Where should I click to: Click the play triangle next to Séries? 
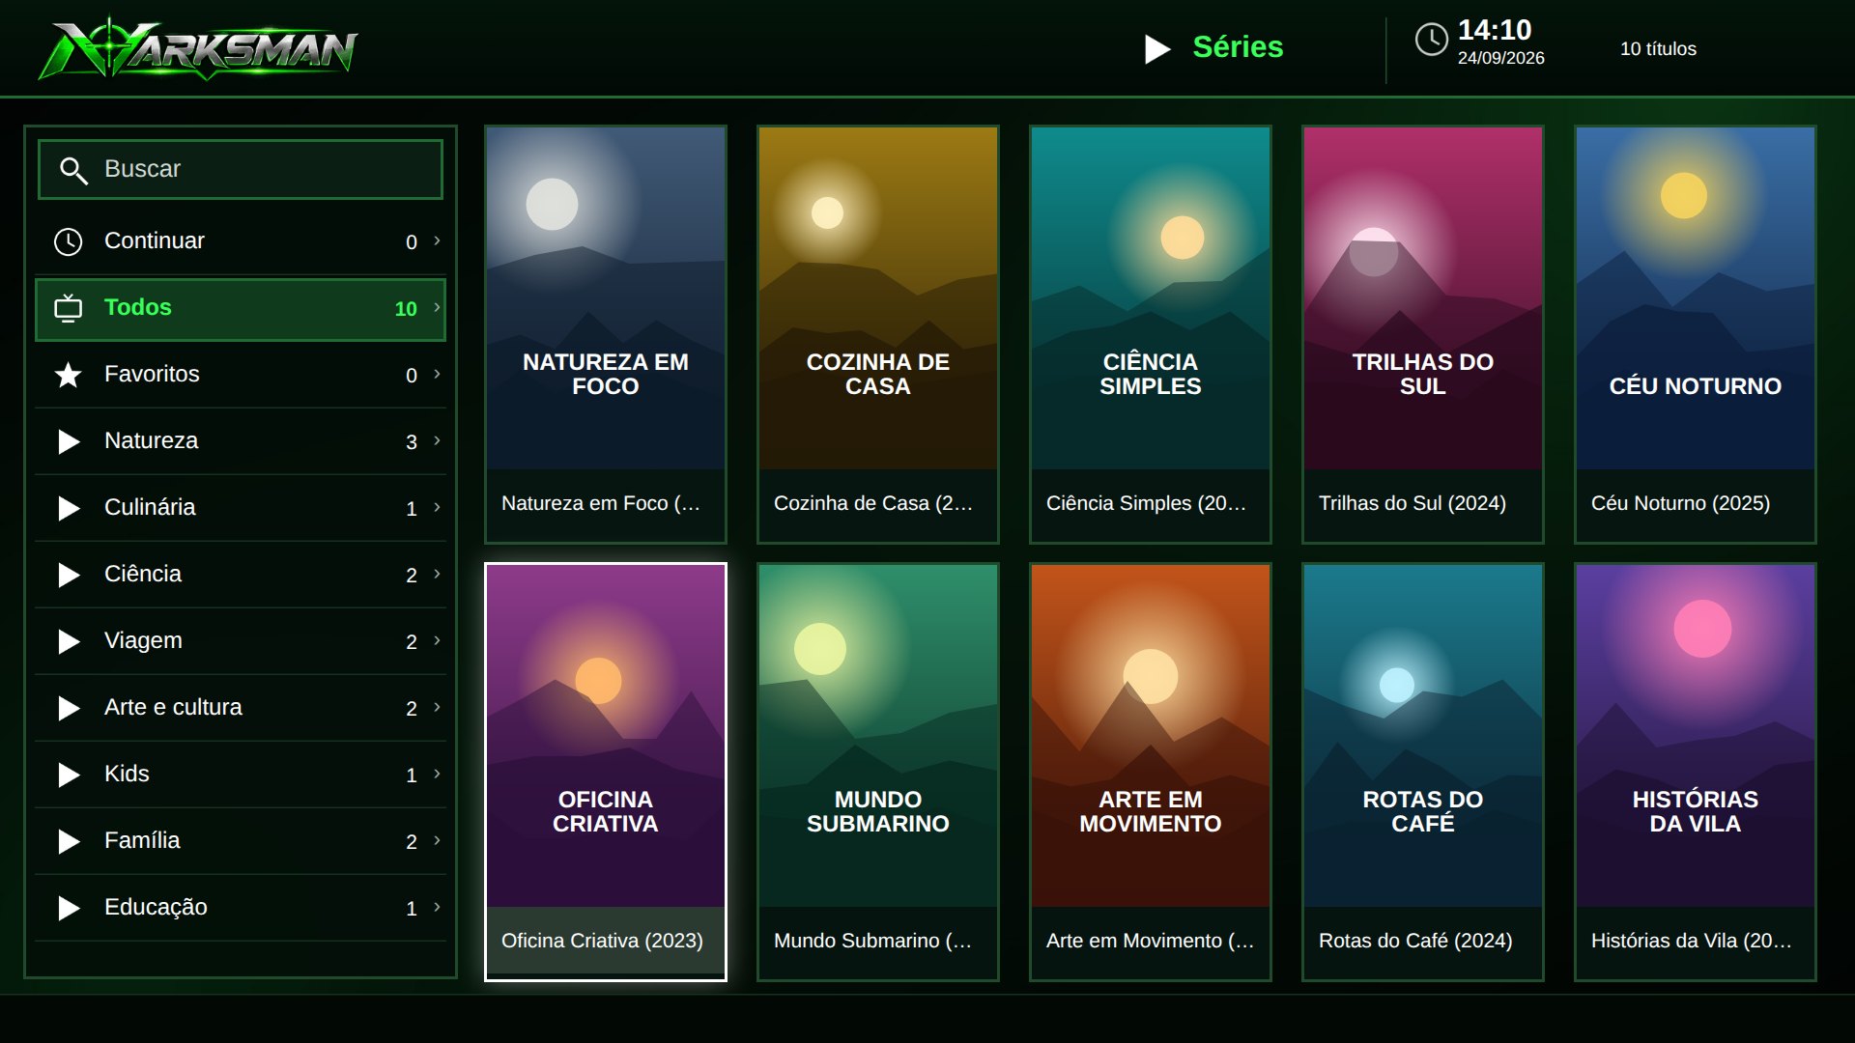(x=1157, y=48)
